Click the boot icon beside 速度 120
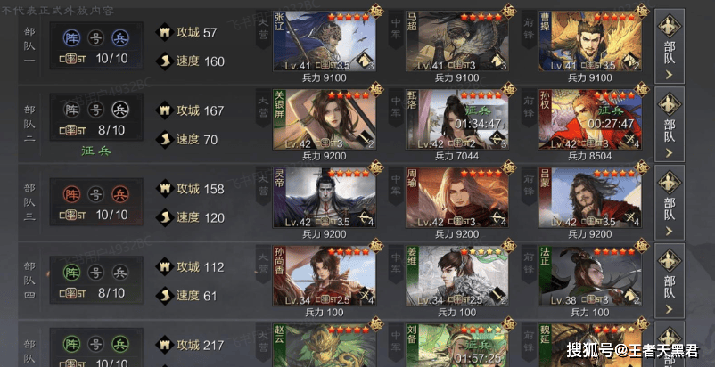 (x=165, y=217)
